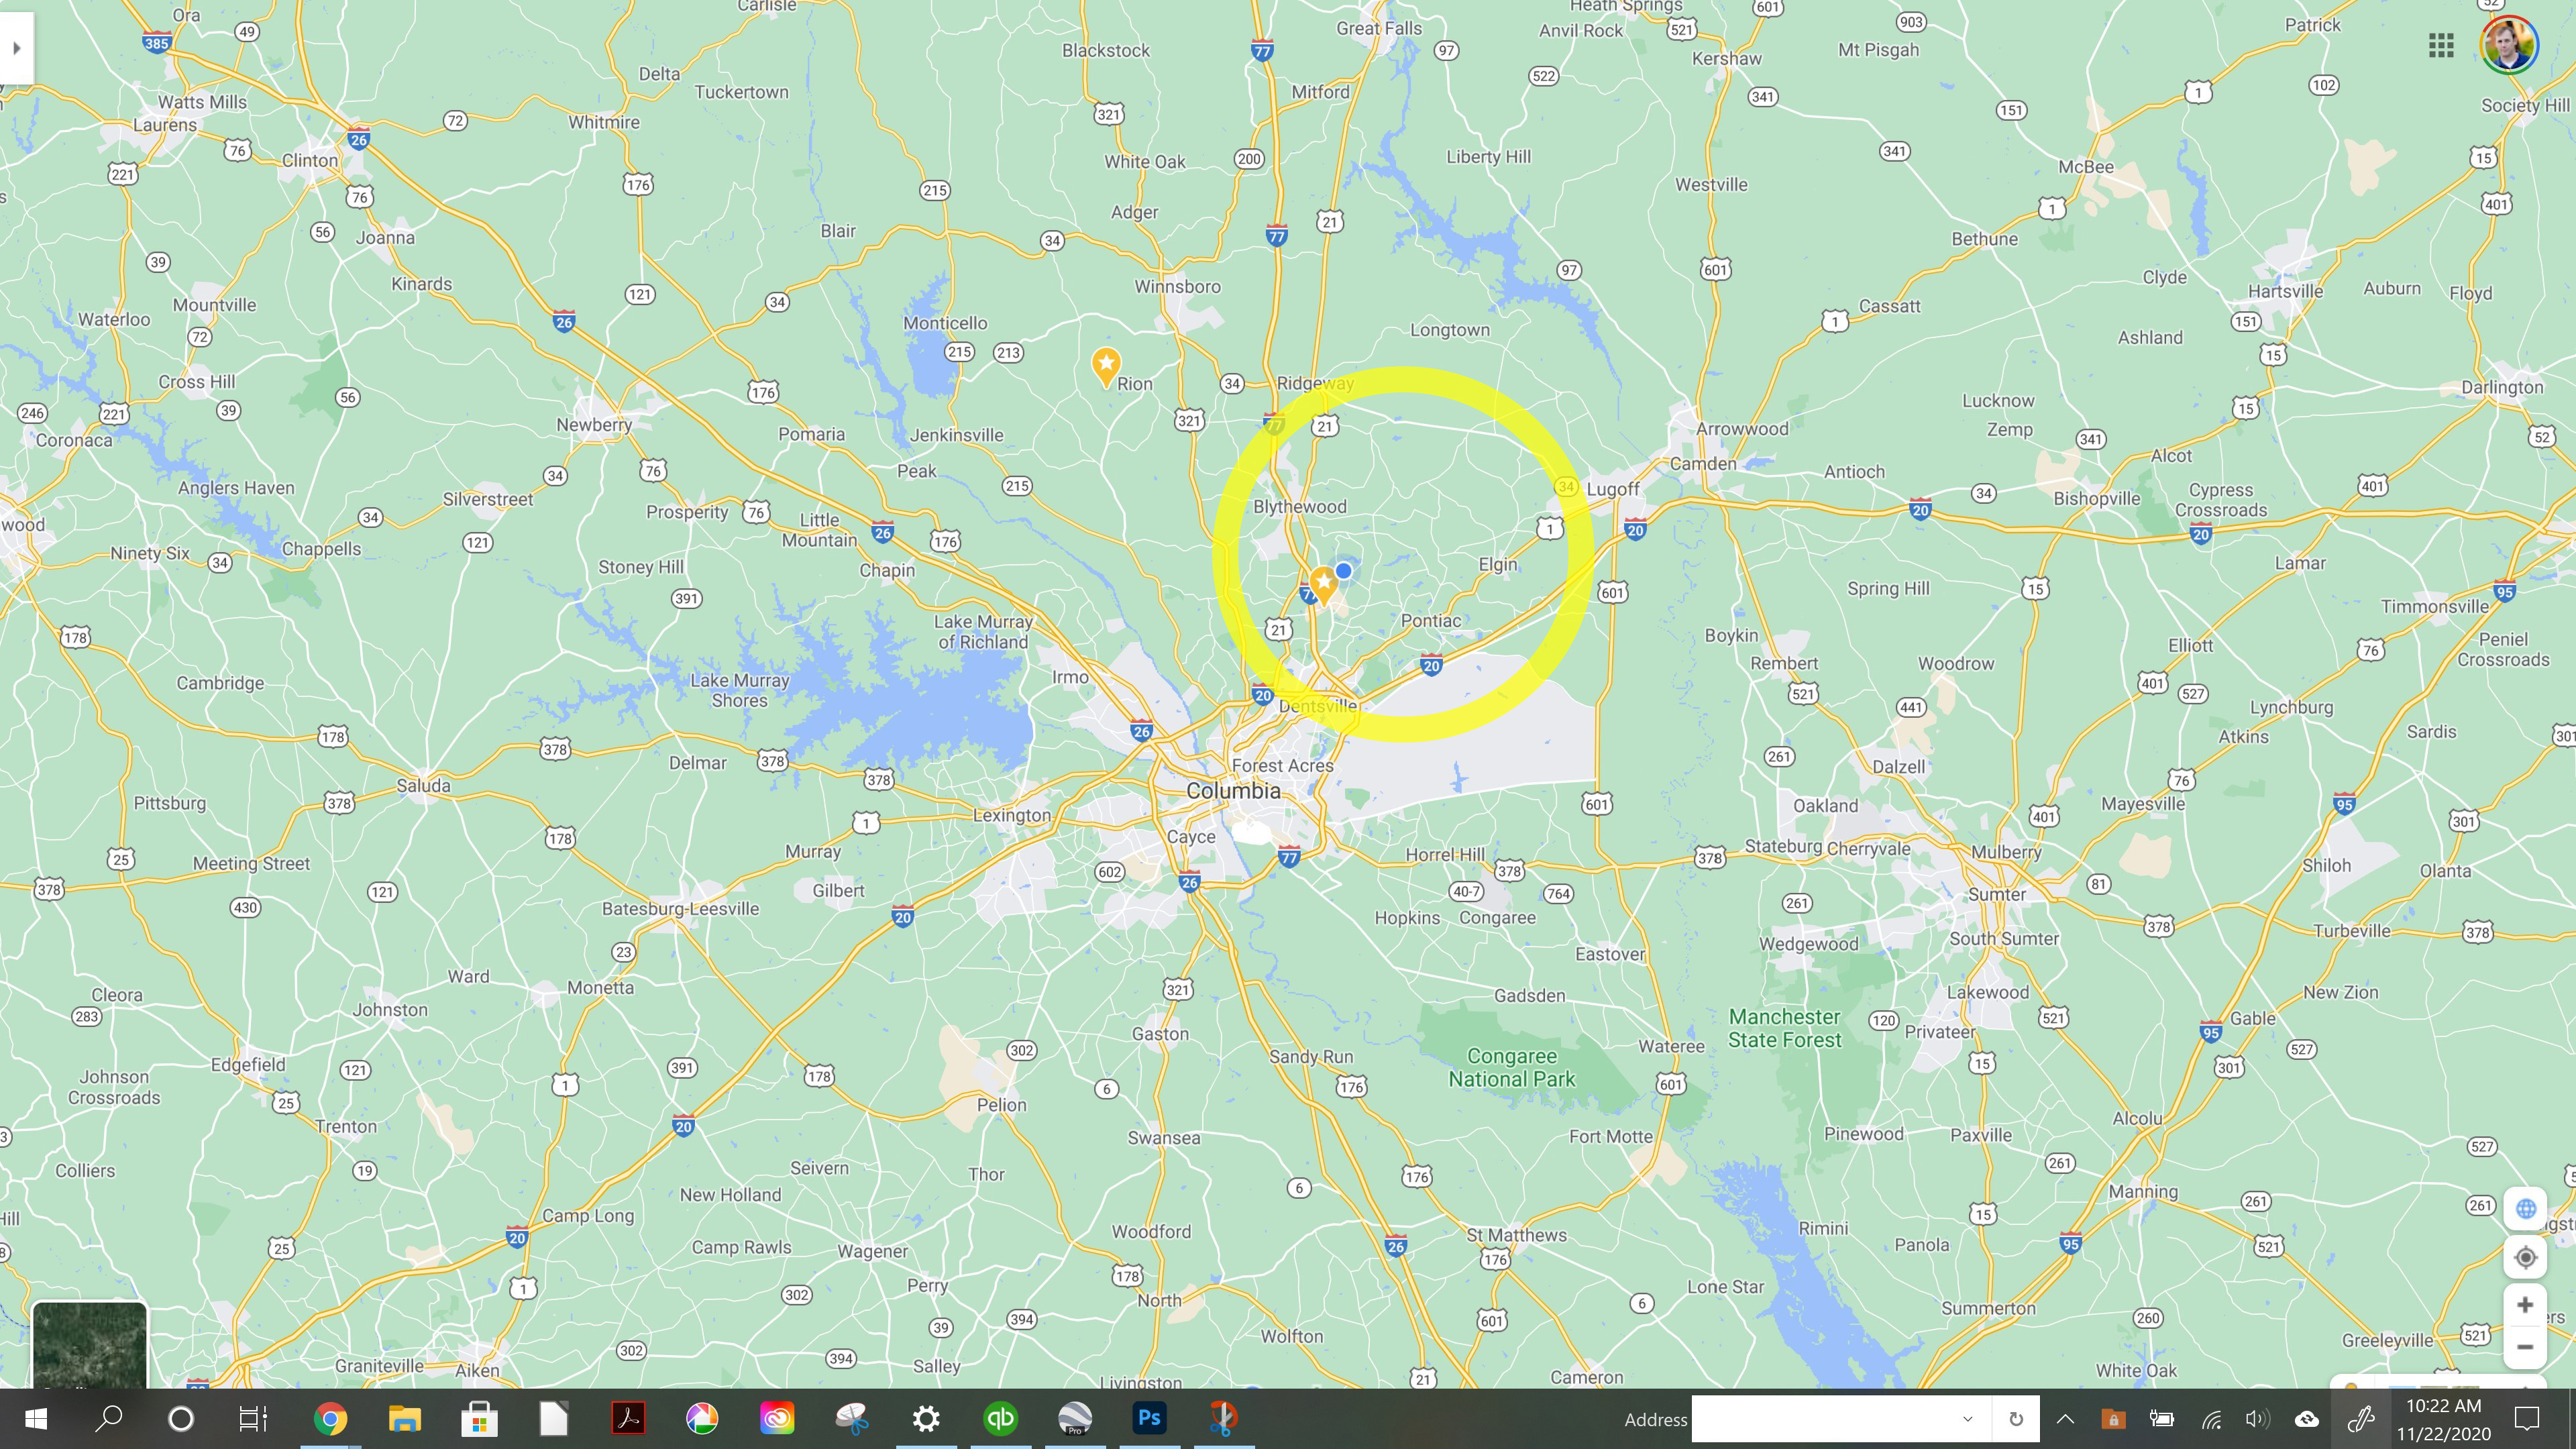Open the volume control in the system tray
The width and height of the screenshot is (2576, 1449).
(2257, 1419)
